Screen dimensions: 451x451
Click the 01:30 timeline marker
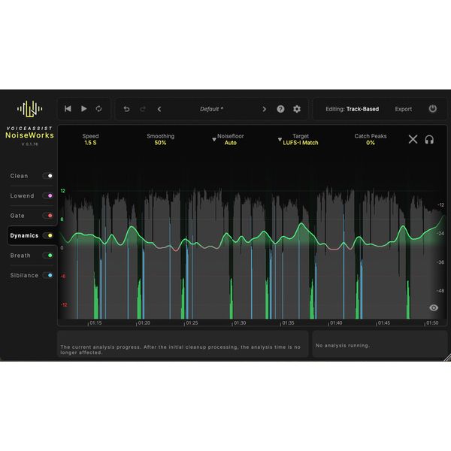click(x=240, y=323)
